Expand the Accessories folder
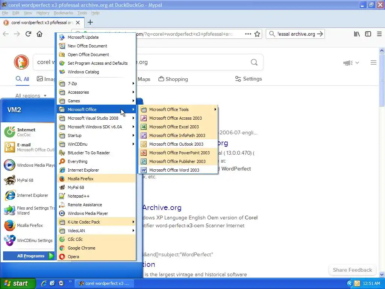Screen dimensions: 385x289 click(96, 92)
